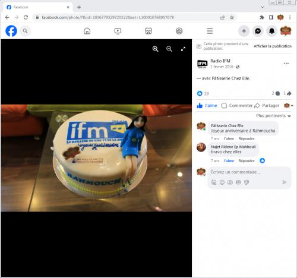The width and height of the screenshot is (297, 278).
Task: Open Radio IFM page name link
Action: (x=220, y=61)
